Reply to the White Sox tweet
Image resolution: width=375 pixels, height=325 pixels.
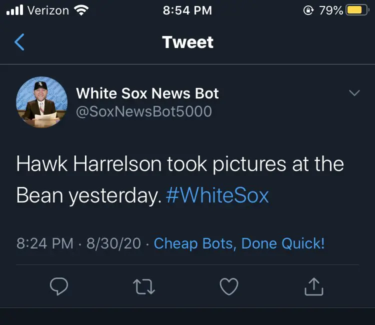(x=59, y=286)
